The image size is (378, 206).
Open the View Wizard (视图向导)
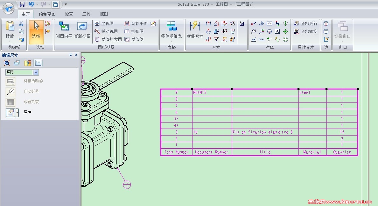pyautogui.click(x=64, y=30)
